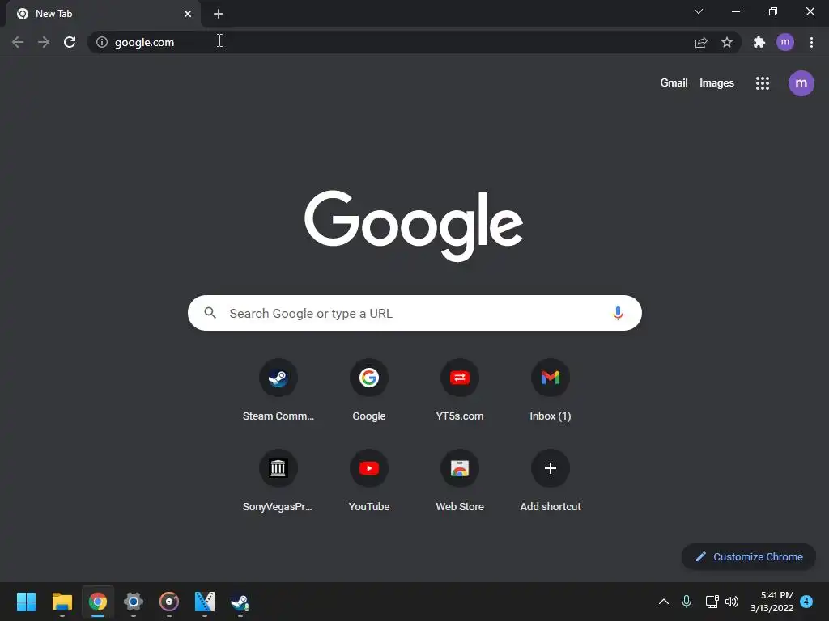Restore down the Chrome window

click(x=773, y=11)
